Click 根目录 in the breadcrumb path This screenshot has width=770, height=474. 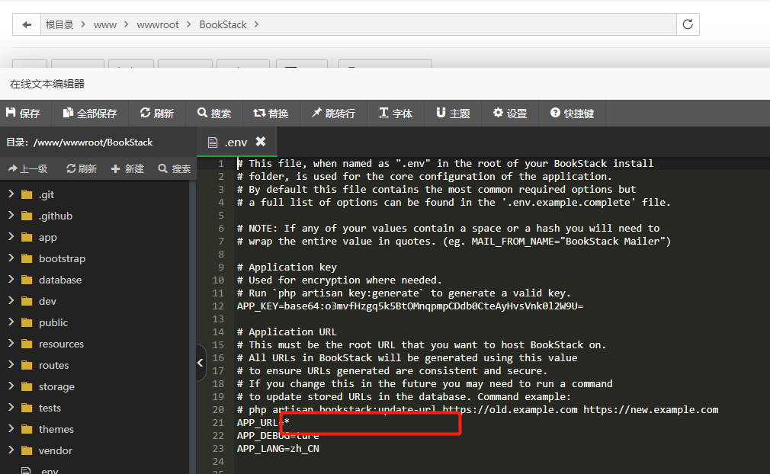tap(59, 24)
